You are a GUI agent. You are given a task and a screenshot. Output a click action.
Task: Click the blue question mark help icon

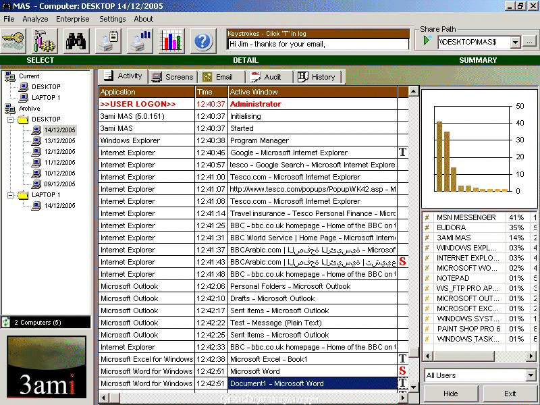(203, 41)
